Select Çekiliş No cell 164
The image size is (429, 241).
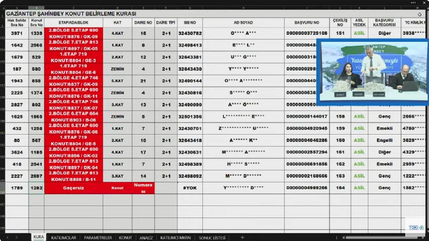pos(340,188)
